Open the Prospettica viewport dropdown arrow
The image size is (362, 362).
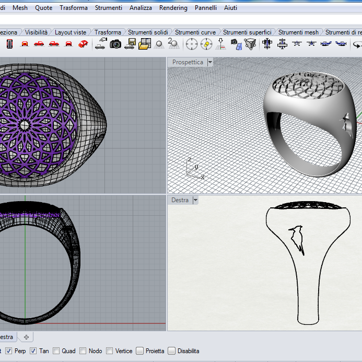point(210,62)
